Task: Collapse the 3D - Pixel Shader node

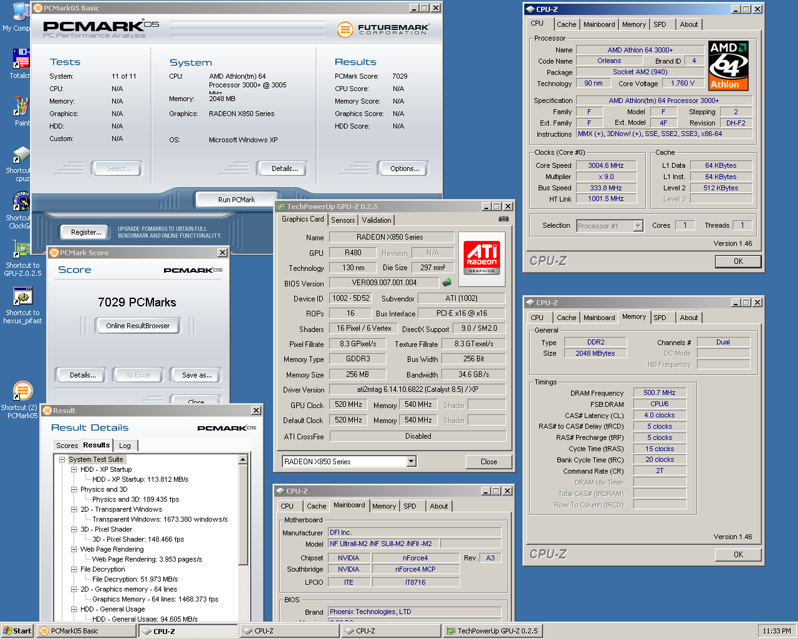Action: 74,529
